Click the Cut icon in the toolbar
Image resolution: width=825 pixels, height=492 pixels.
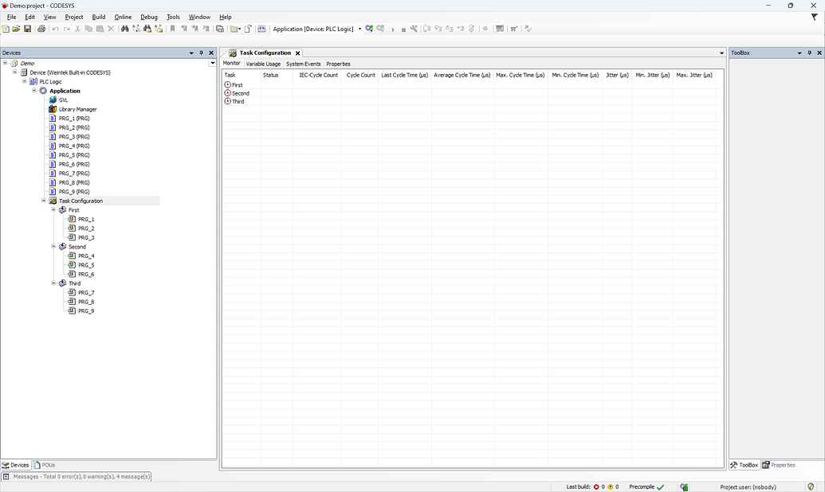tap(77, 29)
